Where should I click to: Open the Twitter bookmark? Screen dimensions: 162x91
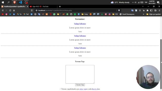click(x=10, y=14)
